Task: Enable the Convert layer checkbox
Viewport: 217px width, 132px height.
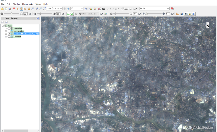Action: [x=9, y=36]
